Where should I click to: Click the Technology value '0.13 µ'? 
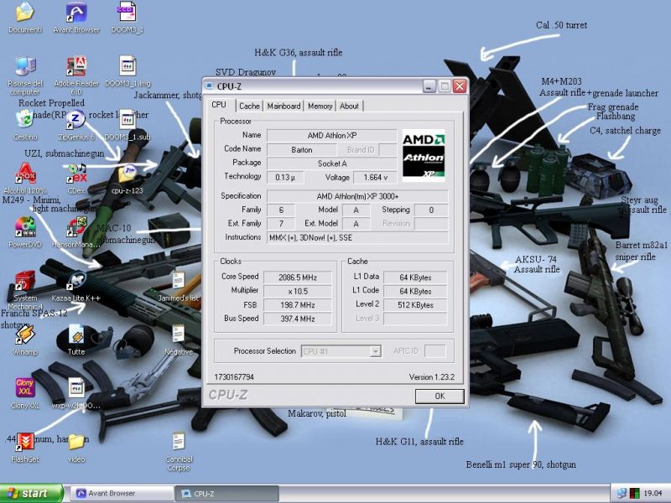(285, 177)
